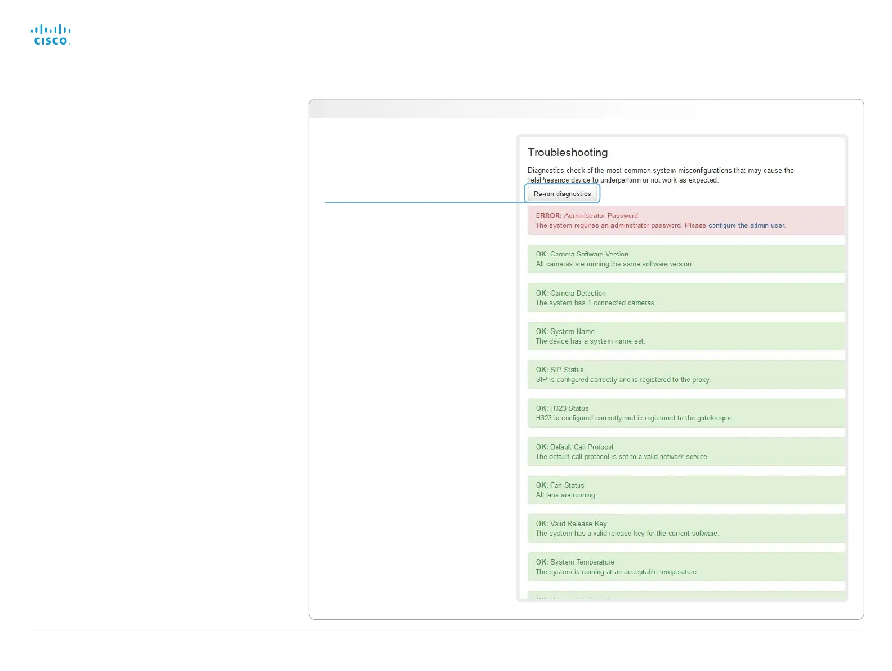Select the OK: Default Call Protocol entry

686,452
